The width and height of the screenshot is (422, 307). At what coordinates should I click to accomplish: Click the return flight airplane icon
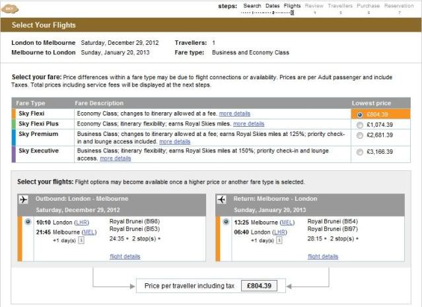(223, 199)
